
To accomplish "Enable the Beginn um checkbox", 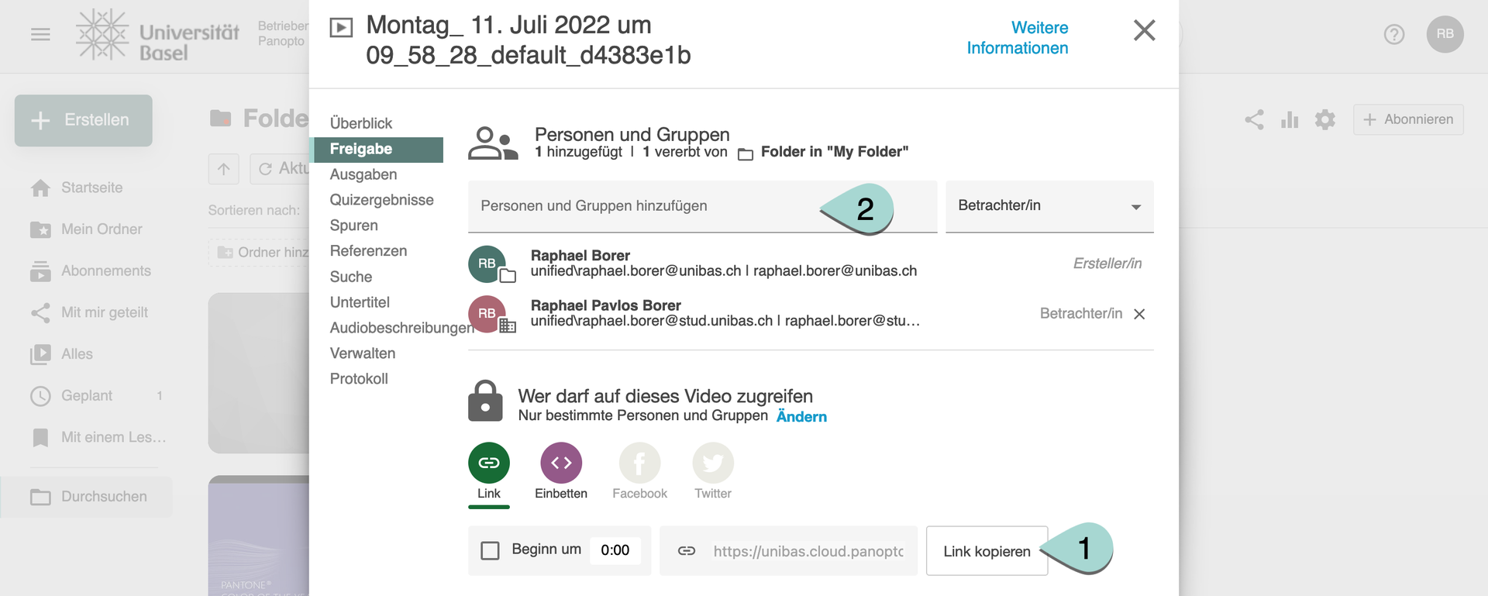I will tap(490, 550).
